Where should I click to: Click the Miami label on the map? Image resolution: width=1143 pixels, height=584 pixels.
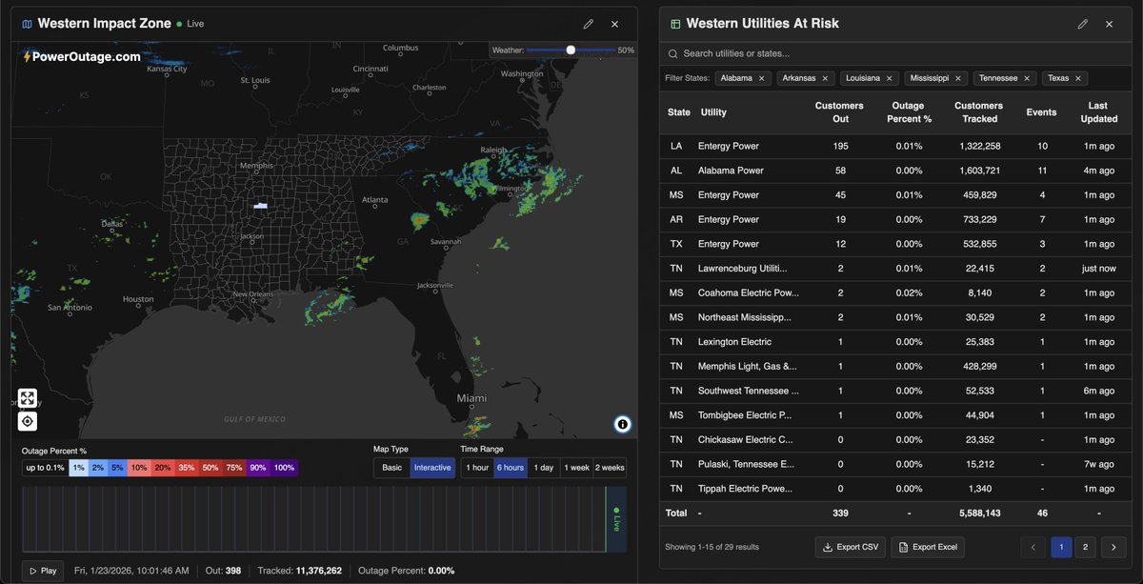471,398
